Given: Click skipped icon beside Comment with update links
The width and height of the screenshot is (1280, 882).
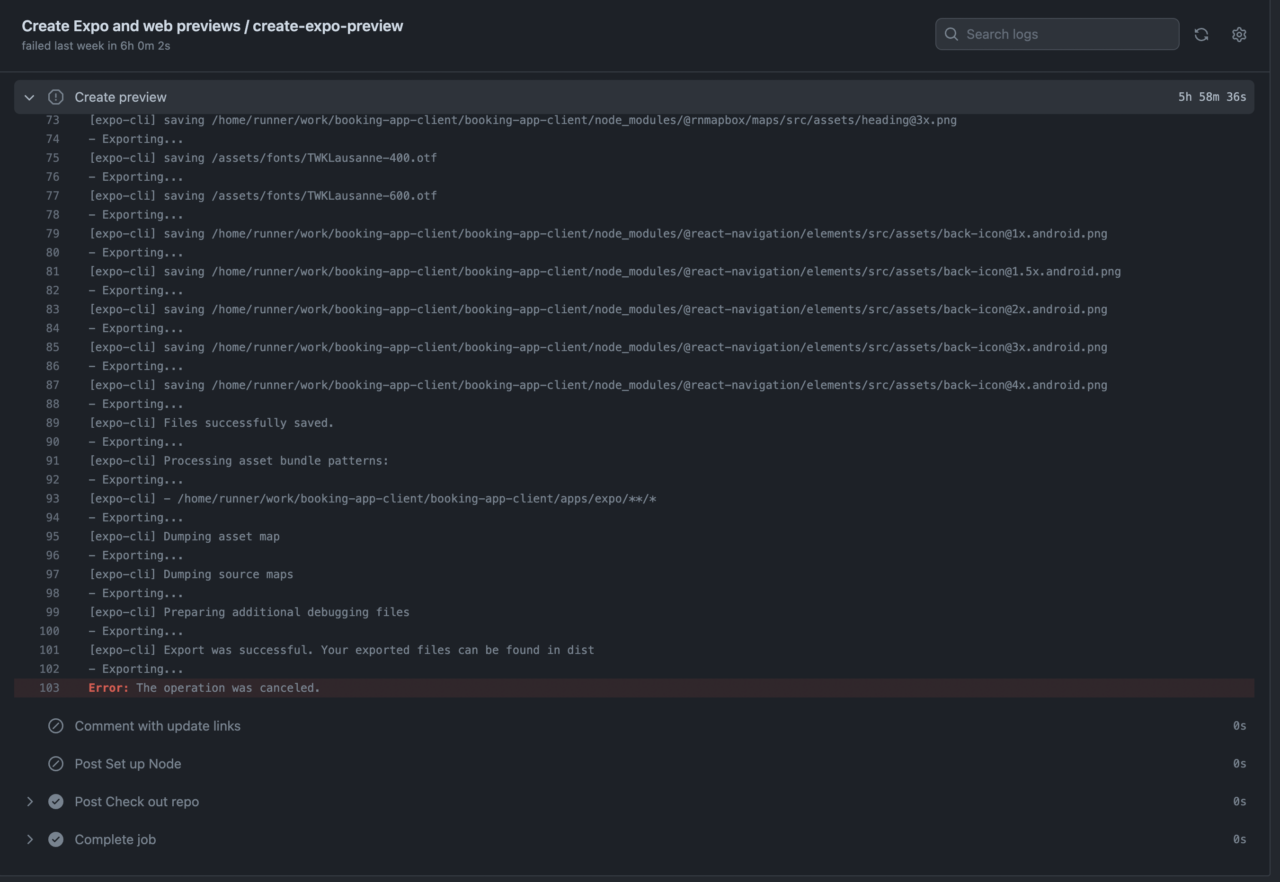Looking at the screenshot, I should pos(56,725).
